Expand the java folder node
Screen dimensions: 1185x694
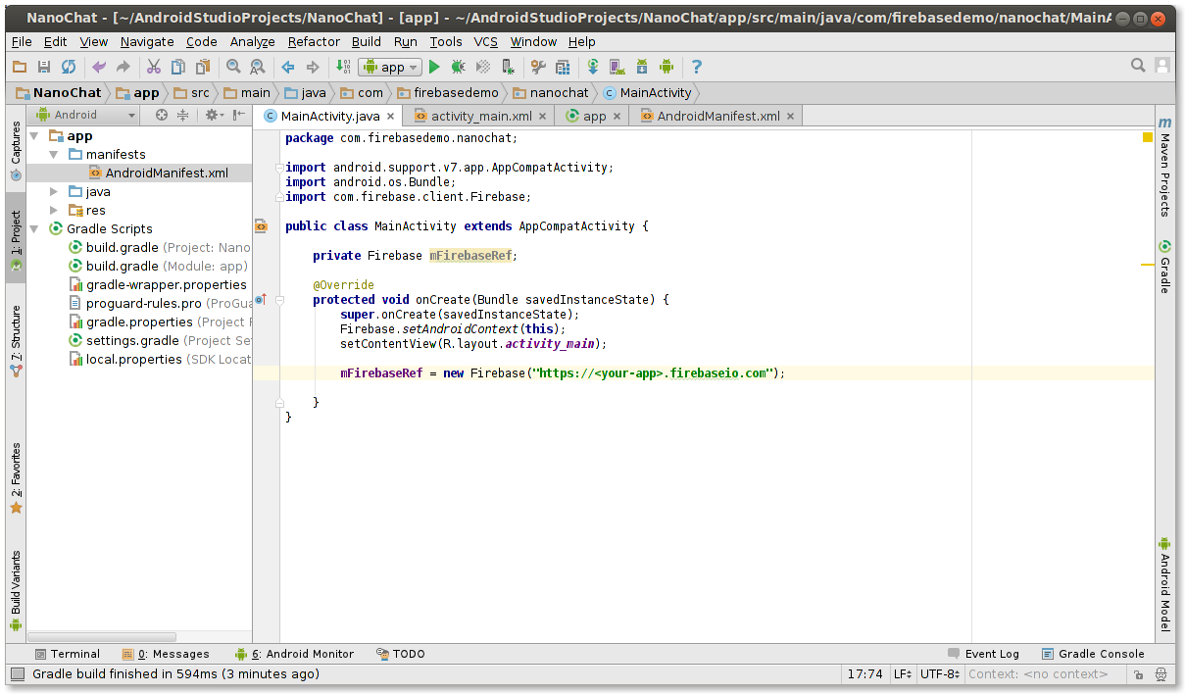click(54, 192)
